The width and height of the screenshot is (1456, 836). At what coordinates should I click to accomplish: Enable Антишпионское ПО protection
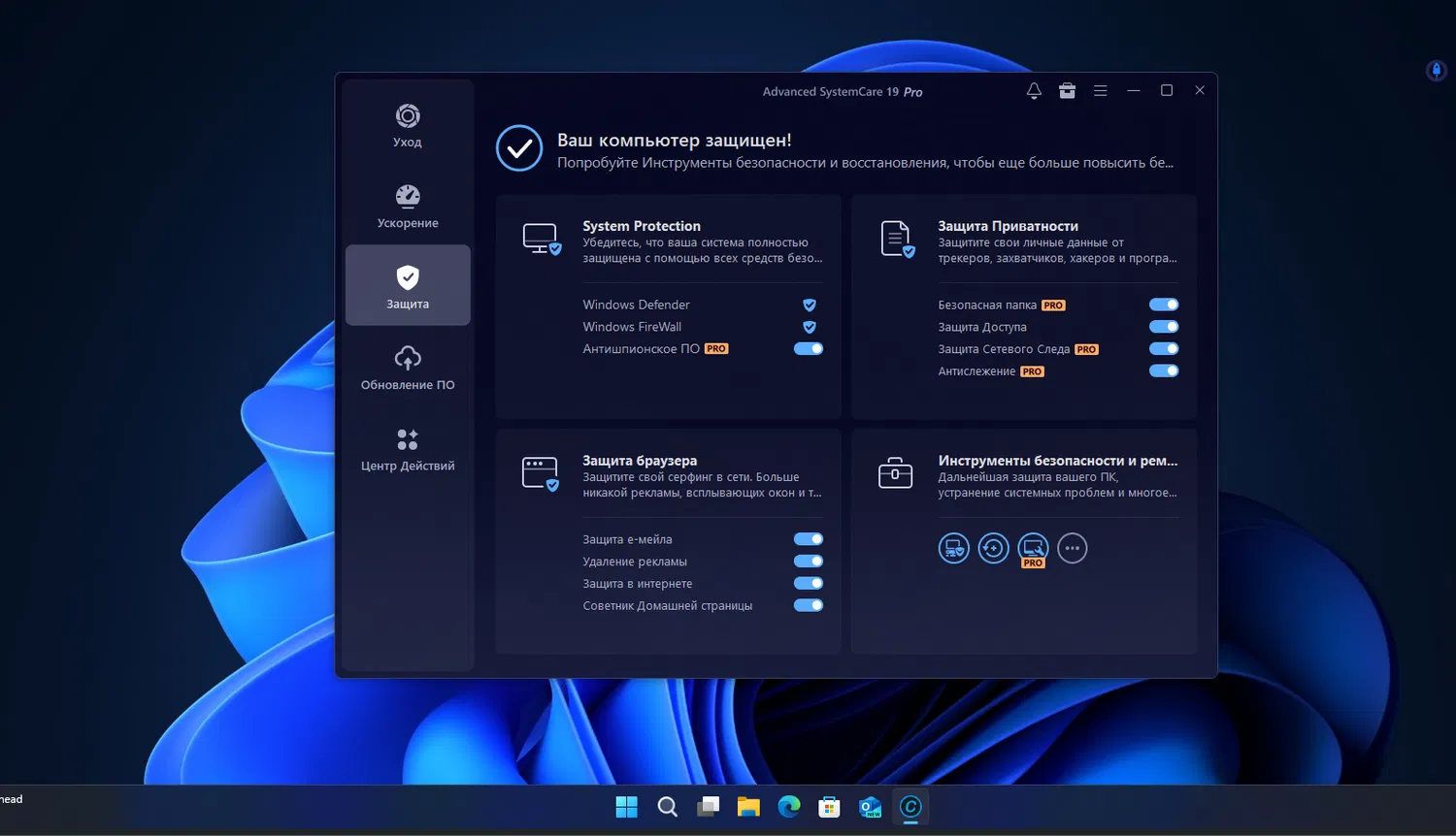tap(808, 348)
